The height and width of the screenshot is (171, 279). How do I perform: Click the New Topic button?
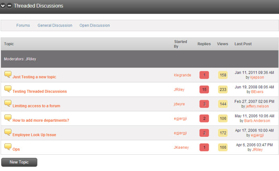pyautogui.click(x=19, y=162)
